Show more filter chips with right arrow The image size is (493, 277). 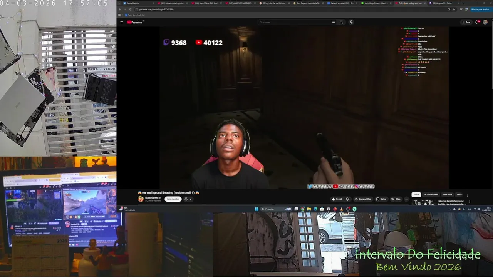(467, 195)
